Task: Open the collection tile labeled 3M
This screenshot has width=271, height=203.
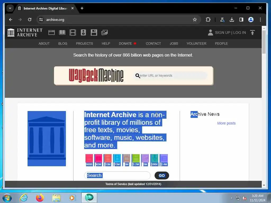Action: pyautogui.click(x=126, y=160)
